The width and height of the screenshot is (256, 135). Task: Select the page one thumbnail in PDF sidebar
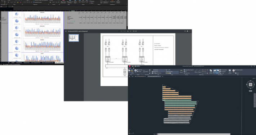[74, 38]
